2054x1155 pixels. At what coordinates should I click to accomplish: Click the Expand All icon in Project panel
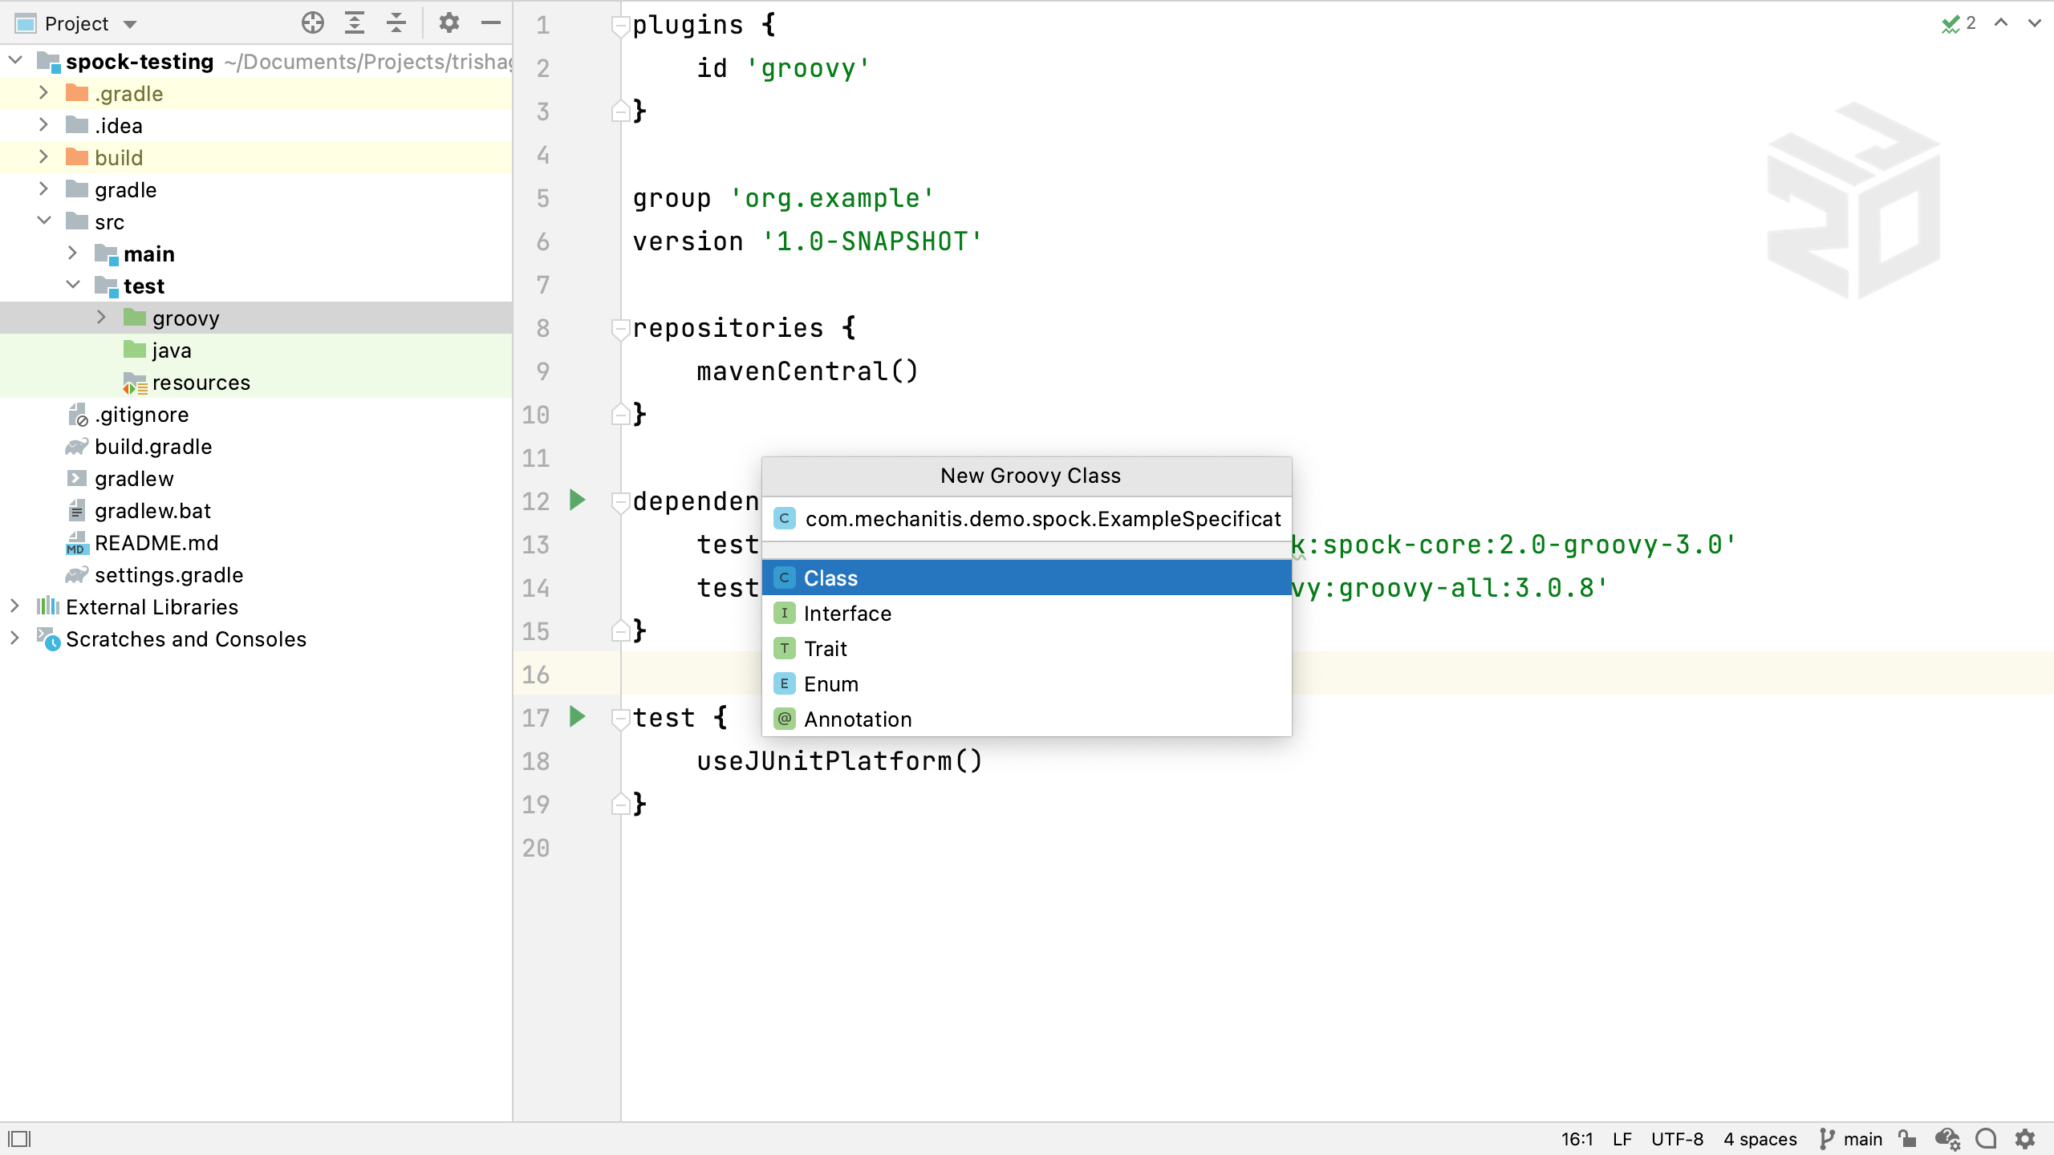354,23
